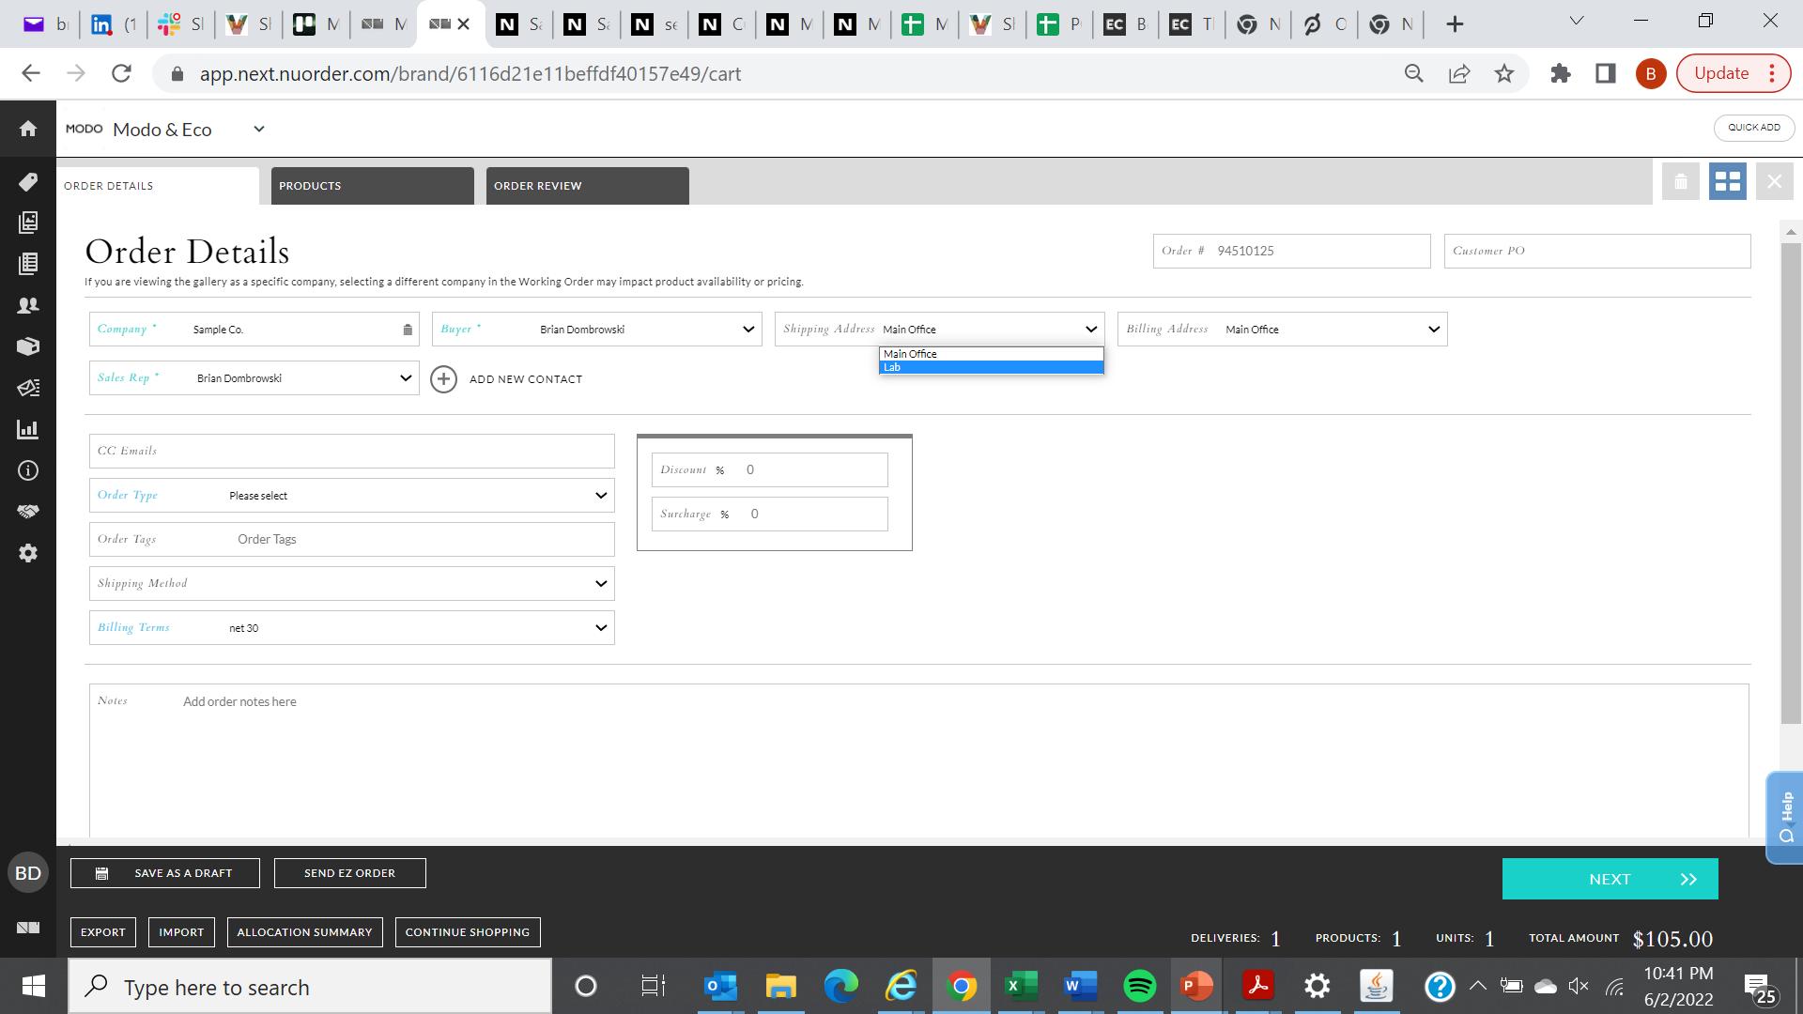
Task: Open Spotify from the taskbar
Action: click(1139, 987)
